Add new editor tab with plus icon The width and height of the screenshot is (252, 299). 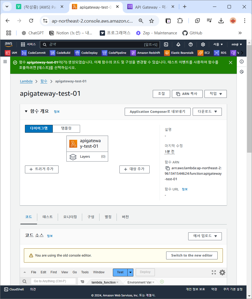pos(162,282)
